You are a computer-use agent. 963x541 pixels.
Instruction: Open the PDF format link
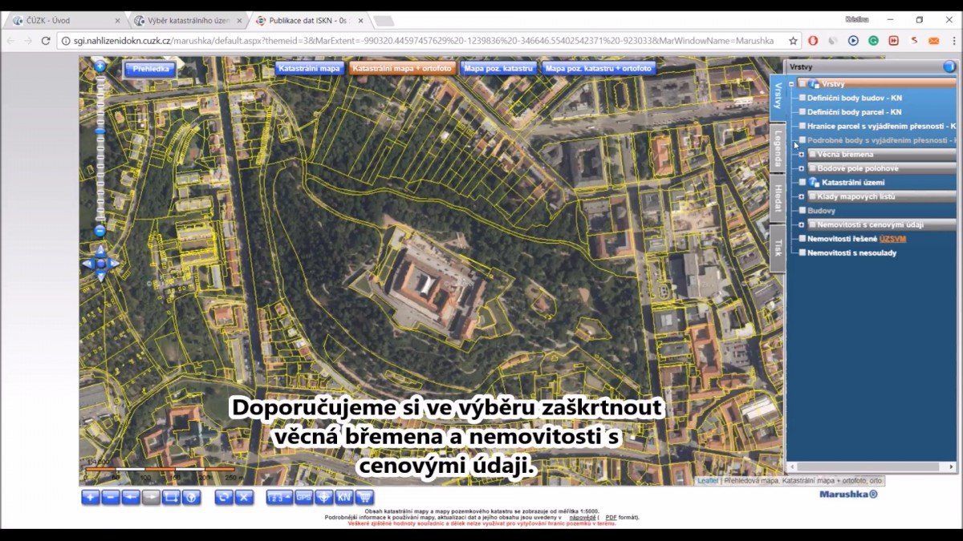611,518
